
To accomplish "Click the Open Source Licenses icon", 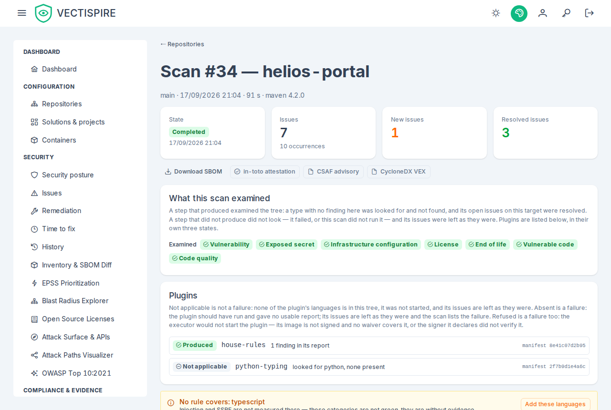I will [34, 319].
